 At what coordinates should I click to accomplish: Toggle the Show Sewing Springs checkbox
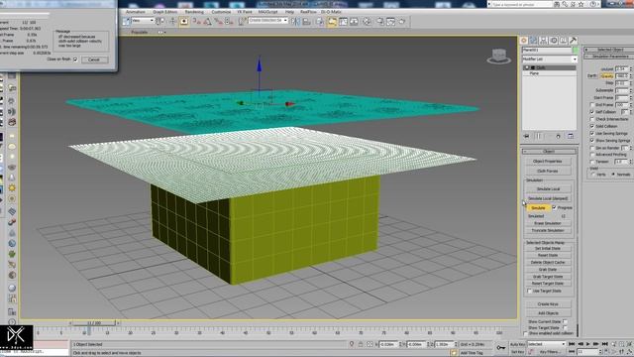(x=592, y=140)
